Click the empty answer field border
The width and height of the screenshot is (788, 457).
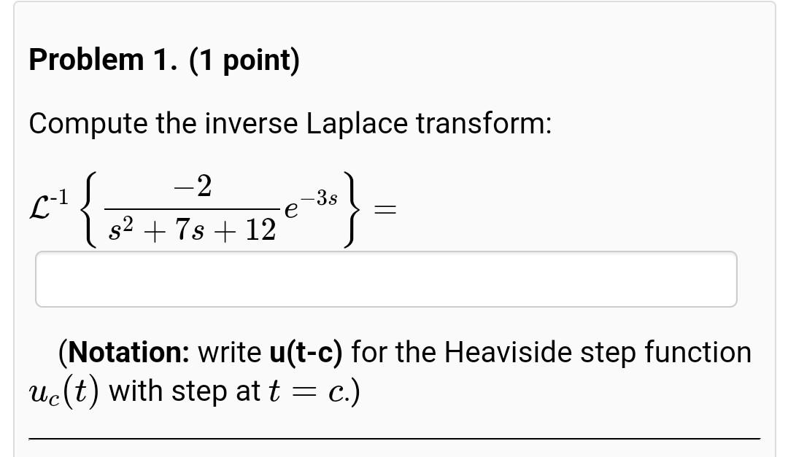click(x=387, y=253)
